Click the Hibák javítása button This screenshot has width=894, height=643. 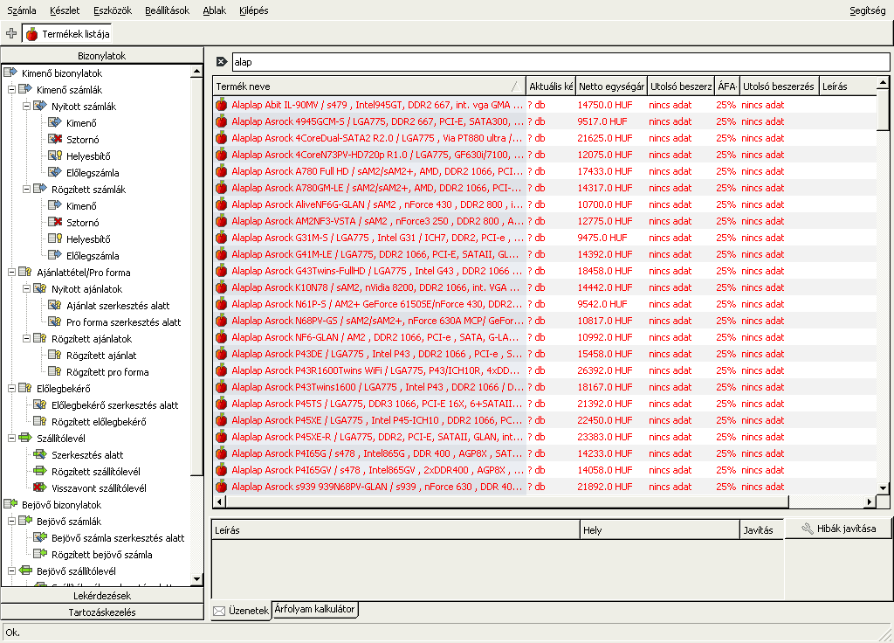tap(838, 529)
